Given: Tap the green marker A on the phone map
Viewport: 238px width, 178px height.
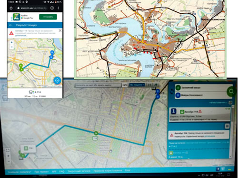Looking at the screenshot, I should click(x=21, y=66).
